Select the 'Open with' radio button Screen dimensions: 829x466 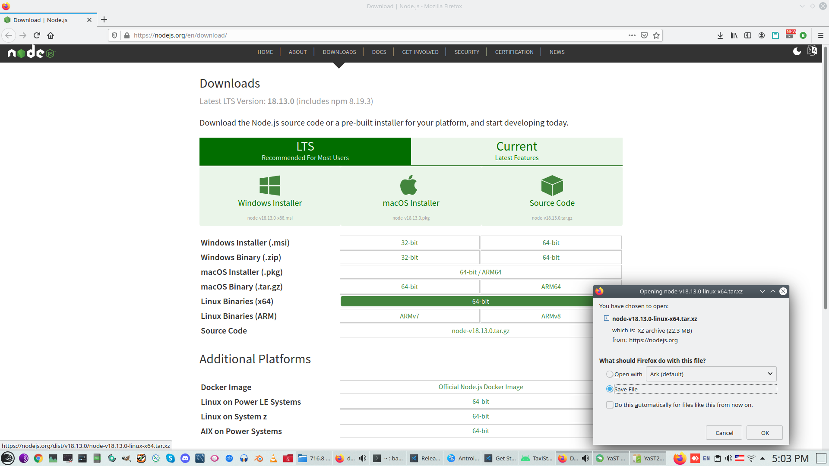click(x=609, y=374)
